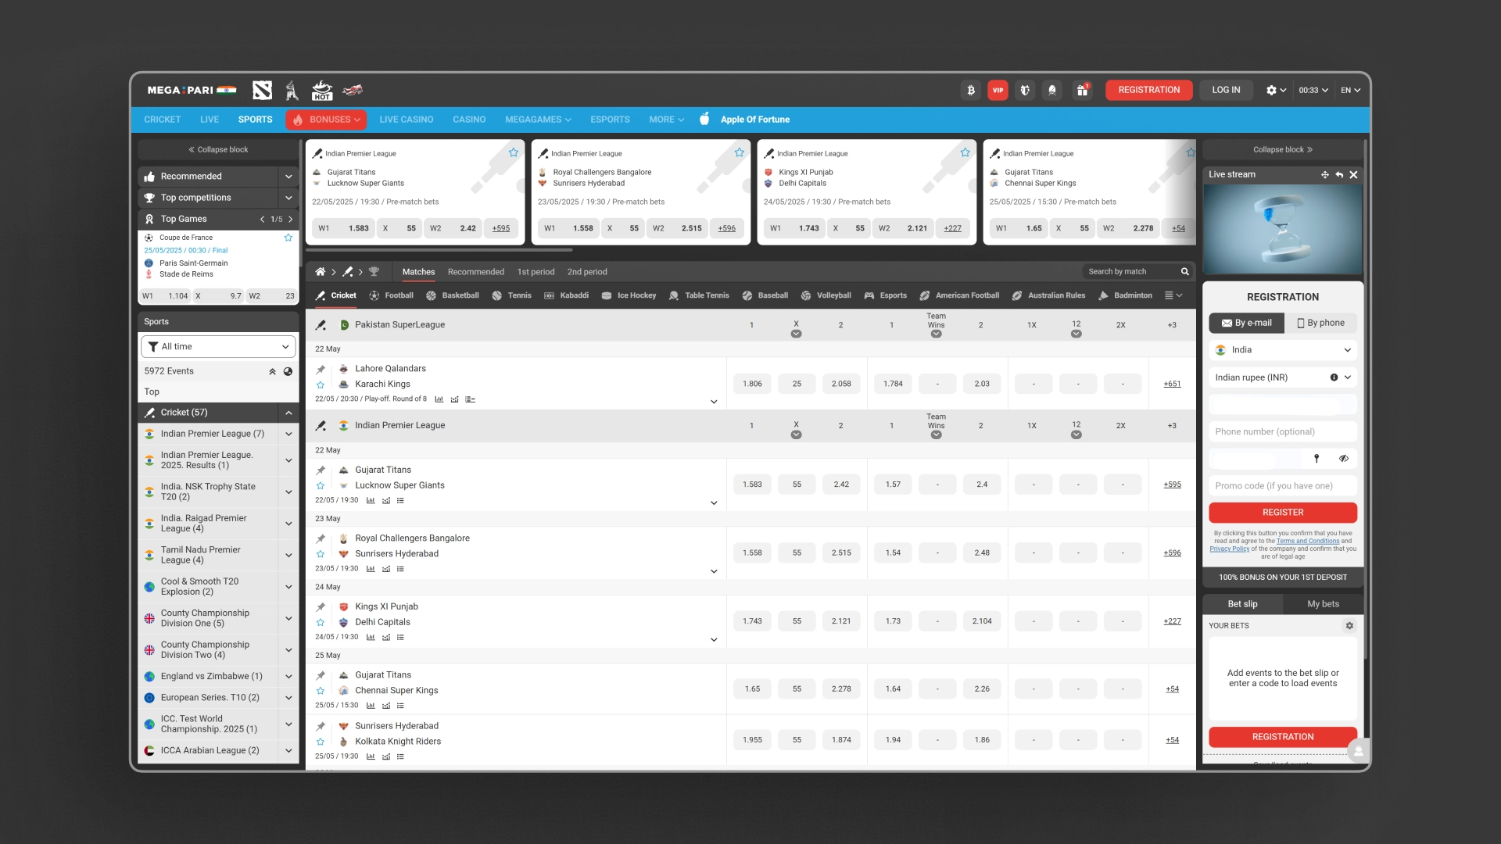This screenshot has width=1501, height=844.
Task: Switch to the 1st period tab
Action: coord(536,272)
